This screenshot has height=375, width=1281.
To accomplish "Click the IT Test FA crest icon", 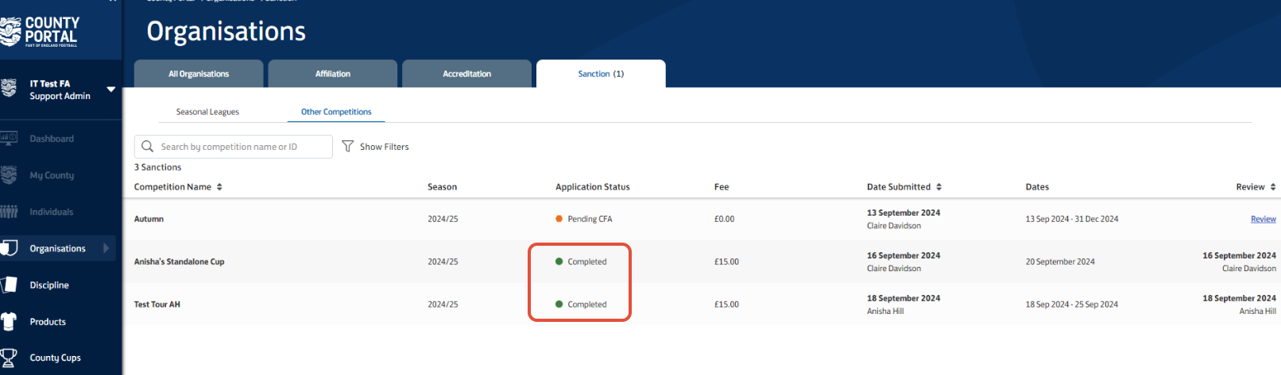I will pos(9,89).
